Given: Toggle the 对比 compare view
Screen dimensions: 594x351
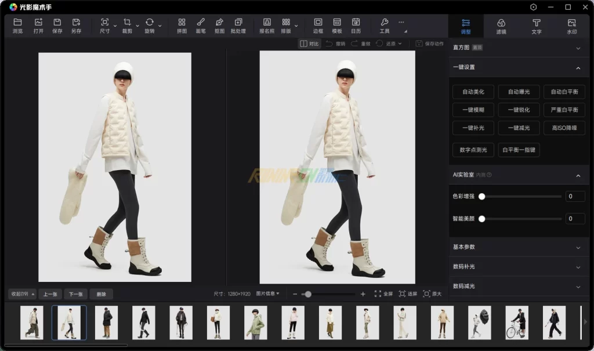Looking at the screenshot, I should tap(309, 44).
